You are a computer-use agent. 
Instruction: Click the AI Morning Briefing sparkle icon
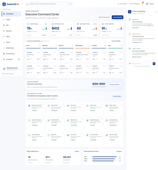(129, 12)
